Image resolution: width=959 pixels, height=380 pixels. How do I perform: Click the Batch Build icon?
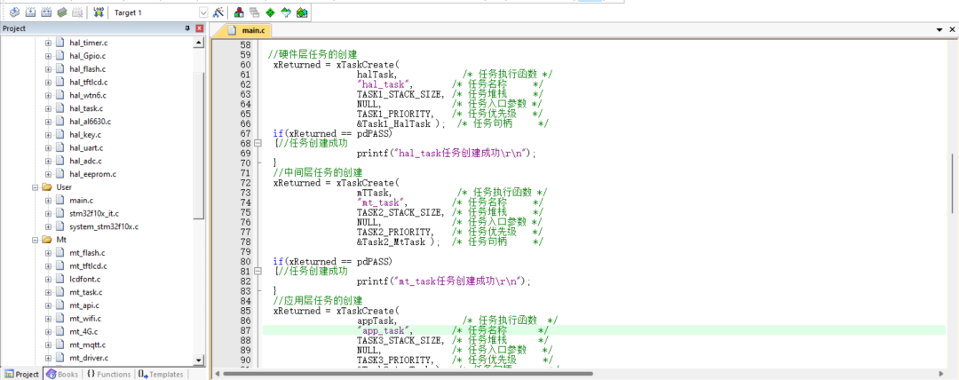pyautogui.click(x=62, y=12)
